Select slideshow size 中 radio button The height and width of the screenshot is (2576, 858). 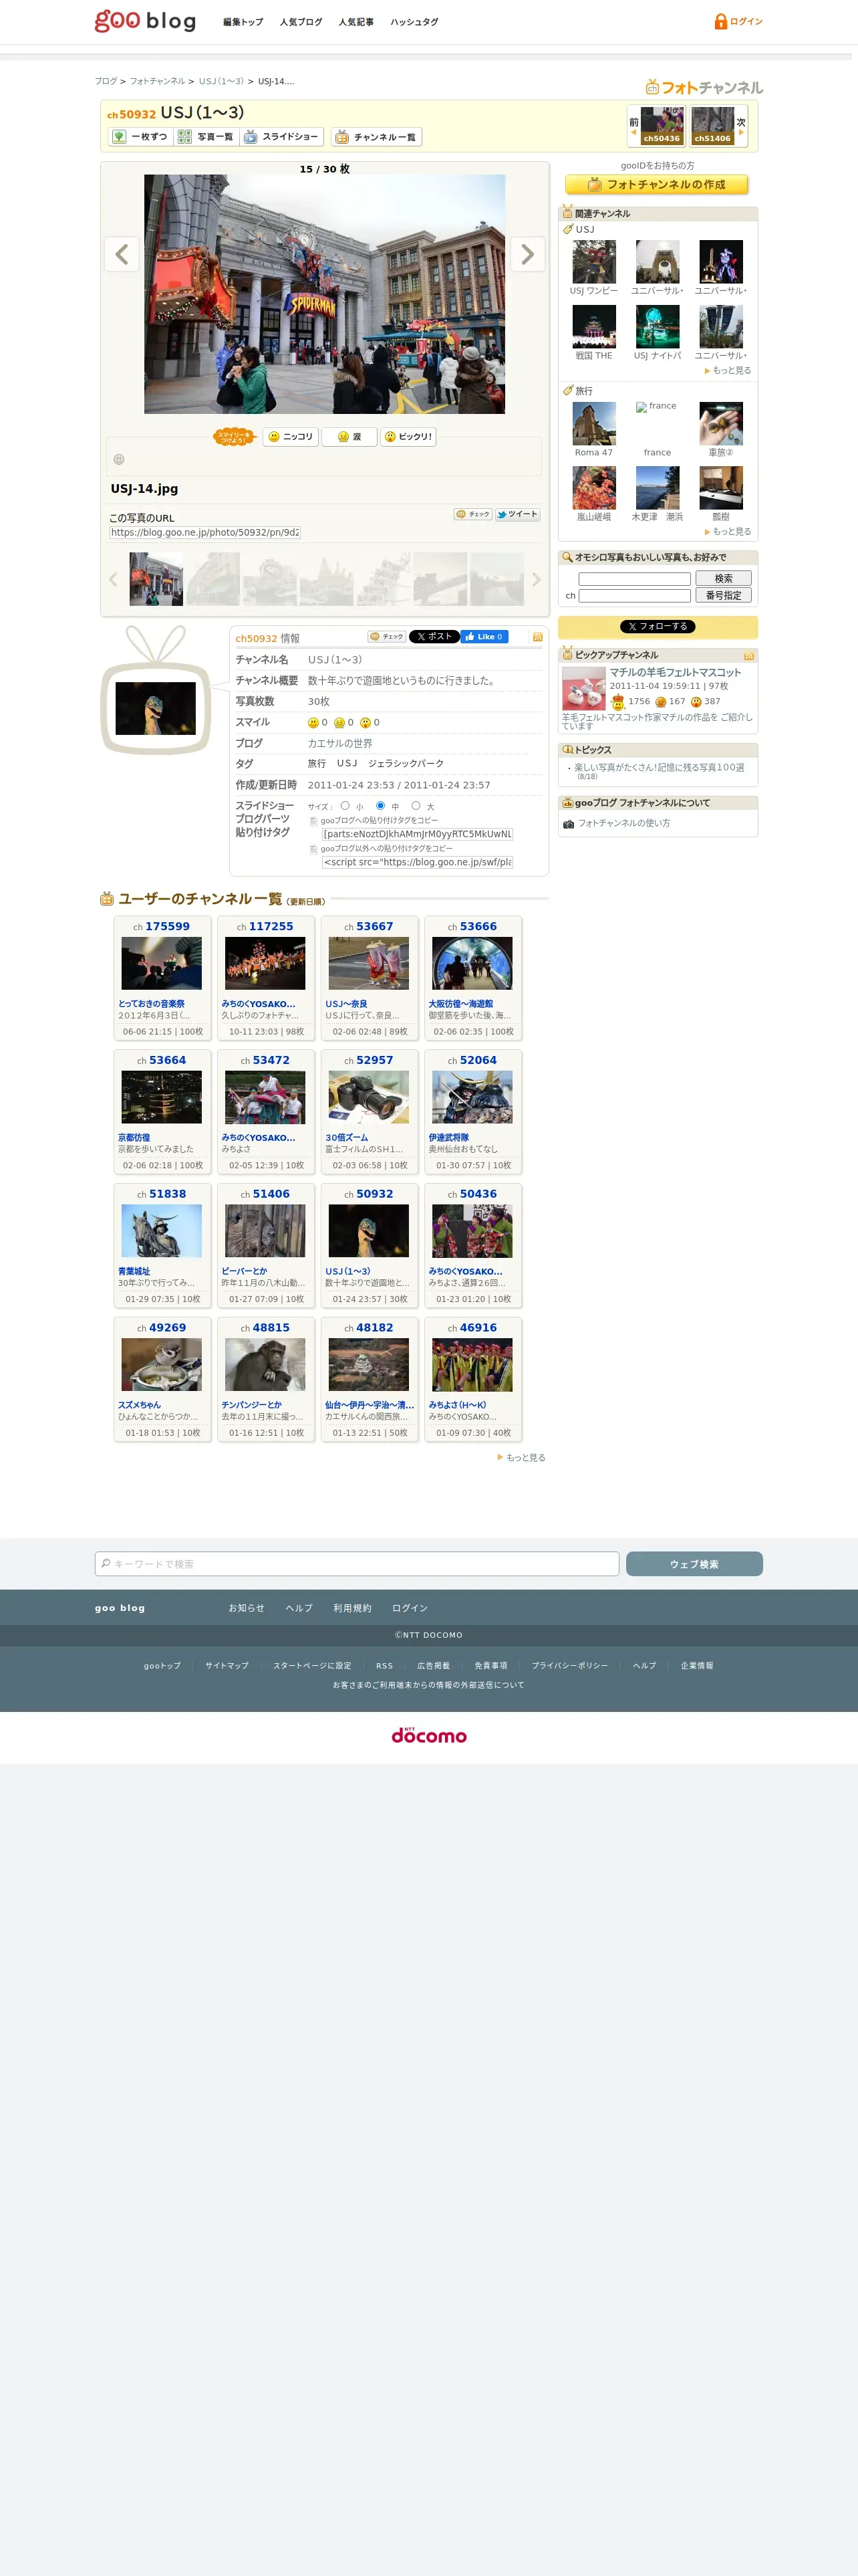[381, 806]
